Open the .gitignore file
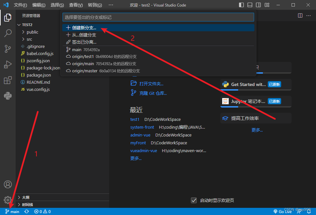 click(36, 47)
